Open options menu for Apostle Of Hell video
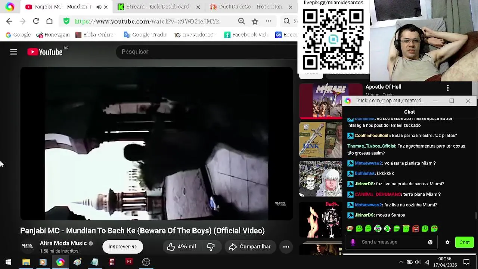This screenshot has width=478, height=269. coord(448,88)
